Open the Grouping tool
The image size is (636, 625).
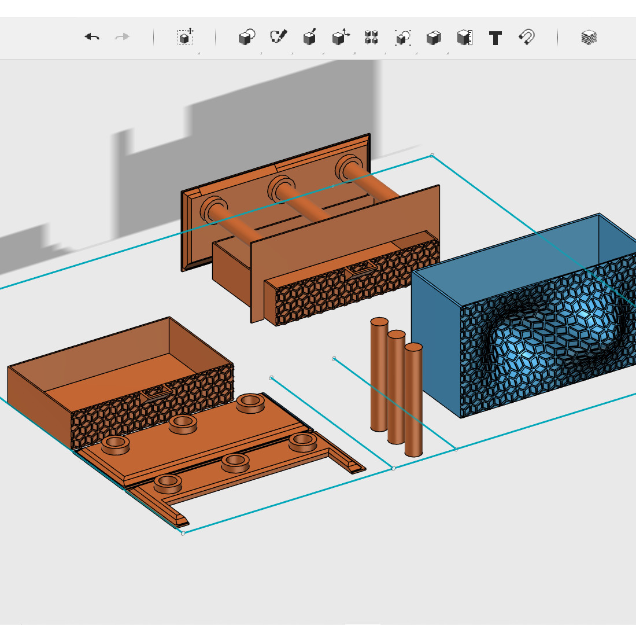tap(403, 38)
